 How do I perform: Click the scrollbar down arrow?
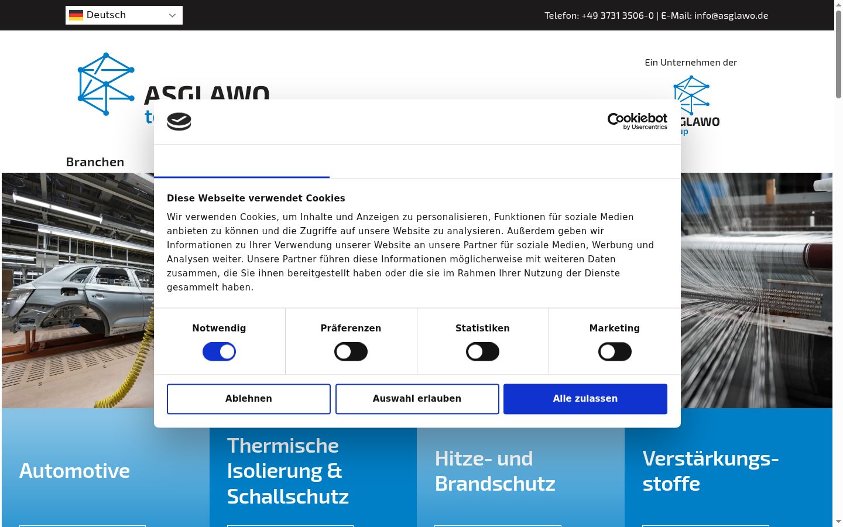(838, 522)
